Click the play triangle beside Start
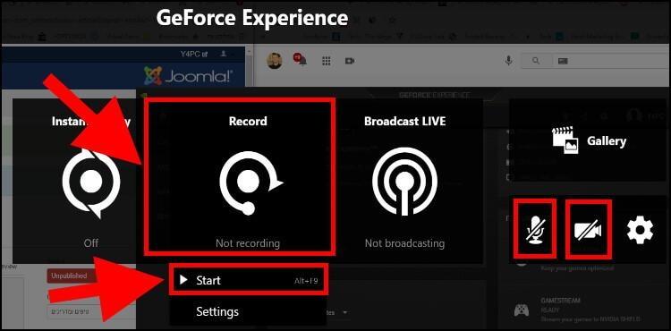671x331 pixels. [x=183, y=280]
